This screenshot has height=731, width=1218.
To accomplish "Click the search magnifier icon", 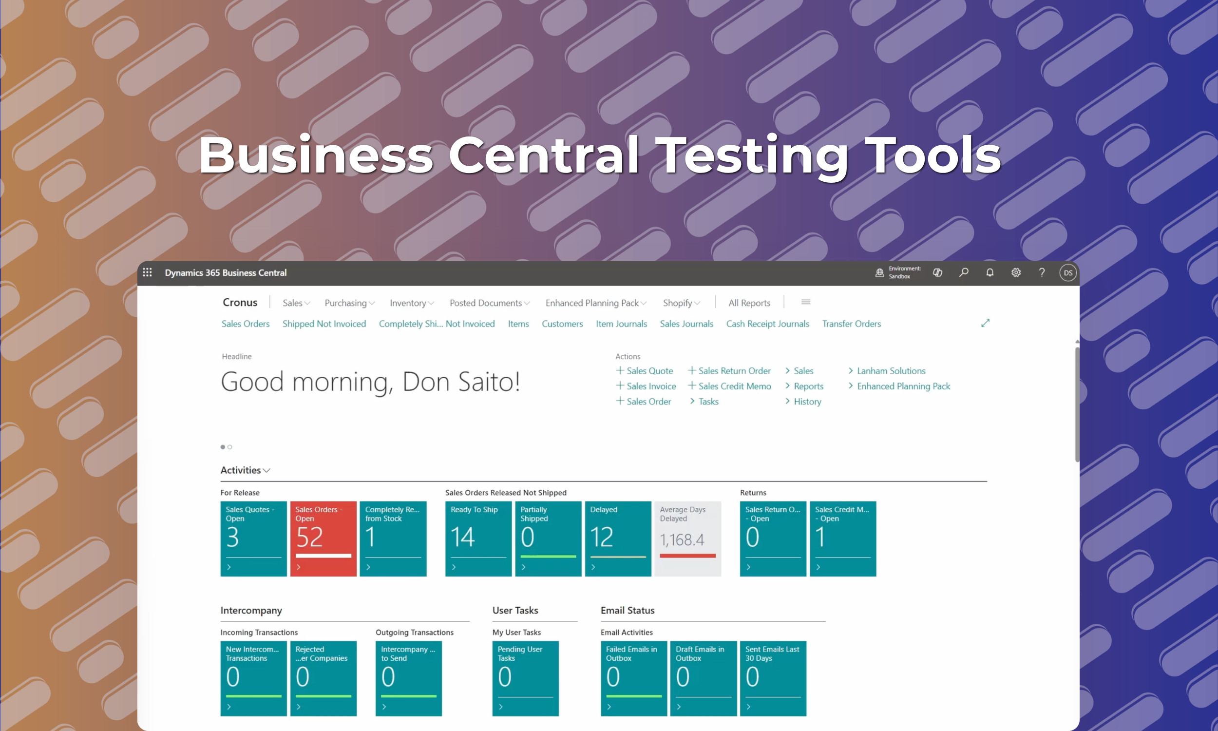I will [x=964, y=272].
